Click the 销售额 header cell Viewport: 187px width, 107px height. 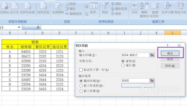26,47
